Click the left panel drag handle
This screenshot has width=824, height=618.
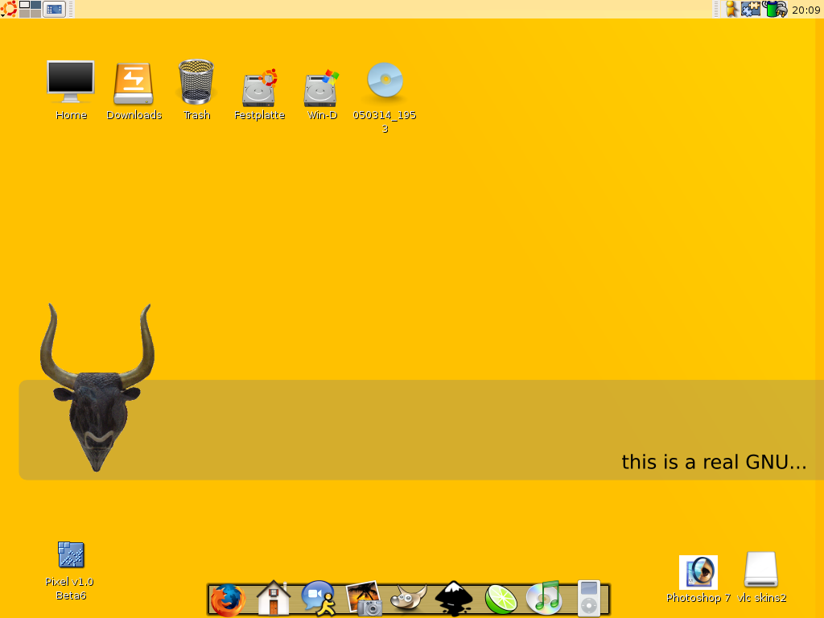pos(71,9)
